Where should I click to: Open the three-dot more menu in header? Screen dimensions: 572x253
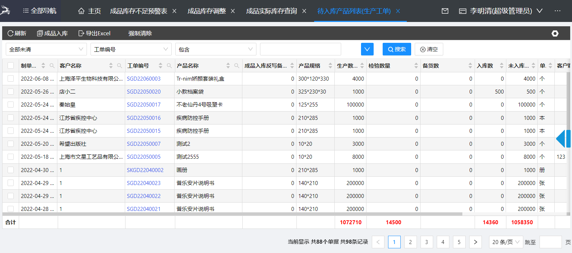click(558, 11)
